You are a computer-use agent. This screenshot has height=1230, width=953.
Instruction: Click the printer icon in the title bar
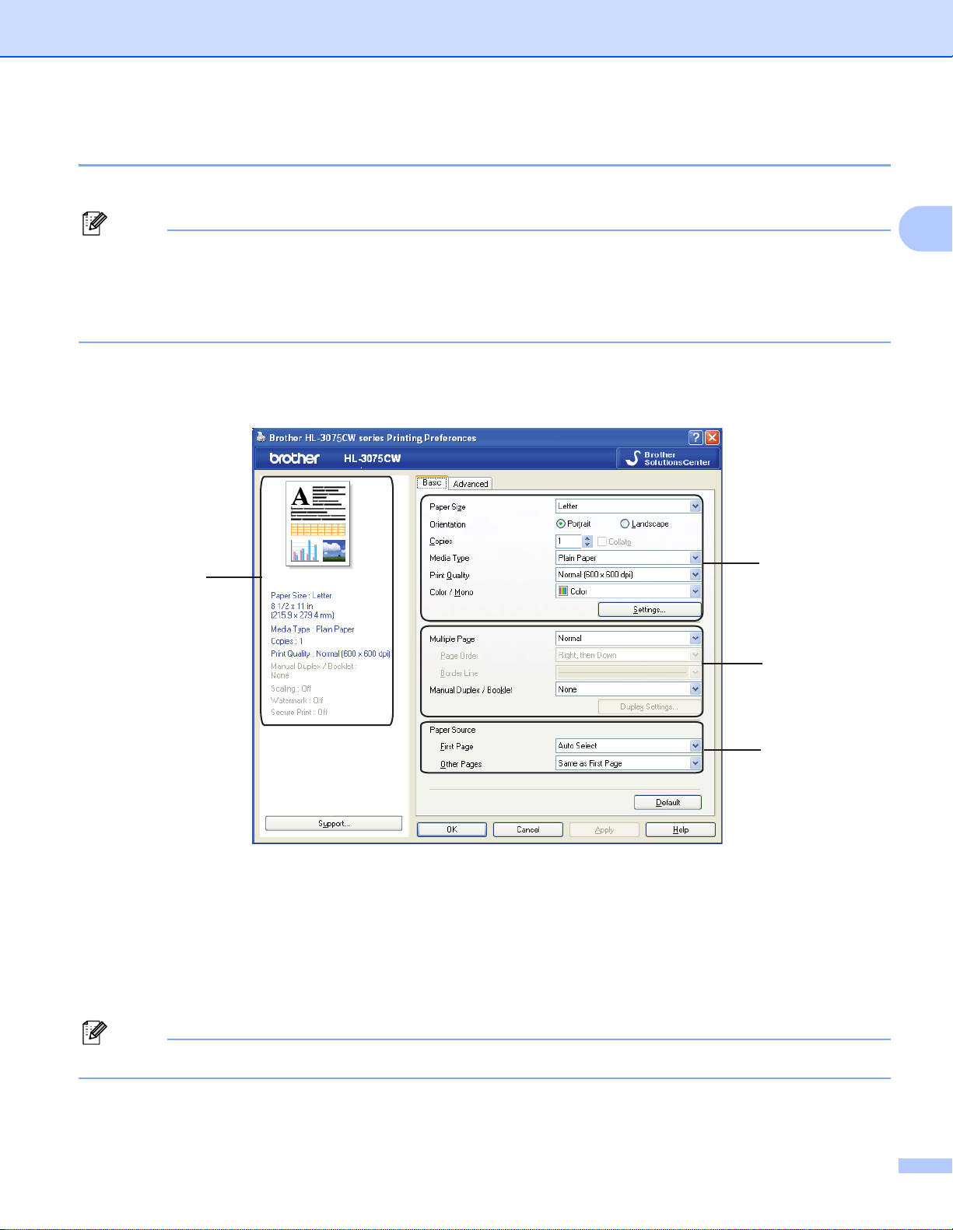pyautogui.click(x=261, y=437)
